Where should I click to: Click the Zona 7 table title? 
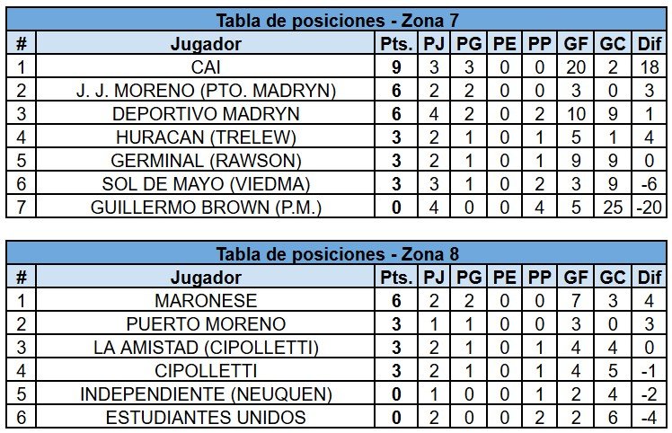337,20
